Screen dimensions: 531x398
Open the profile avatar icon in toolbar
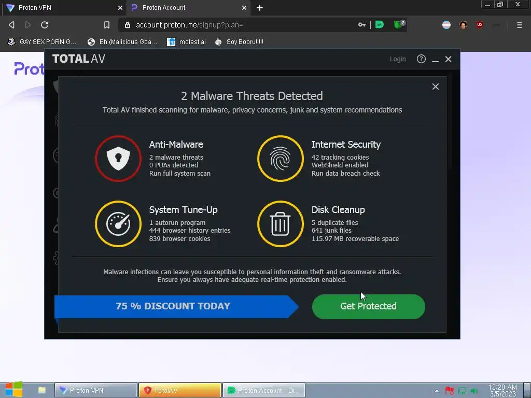463,25
